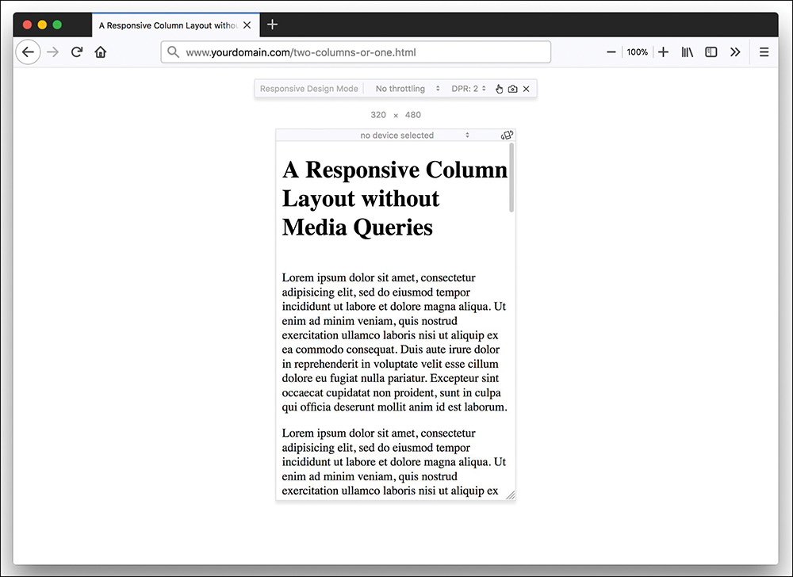Close Responsive Design Mode
Viewport: 793px width, 577px height.
click(x=526, y=89)
